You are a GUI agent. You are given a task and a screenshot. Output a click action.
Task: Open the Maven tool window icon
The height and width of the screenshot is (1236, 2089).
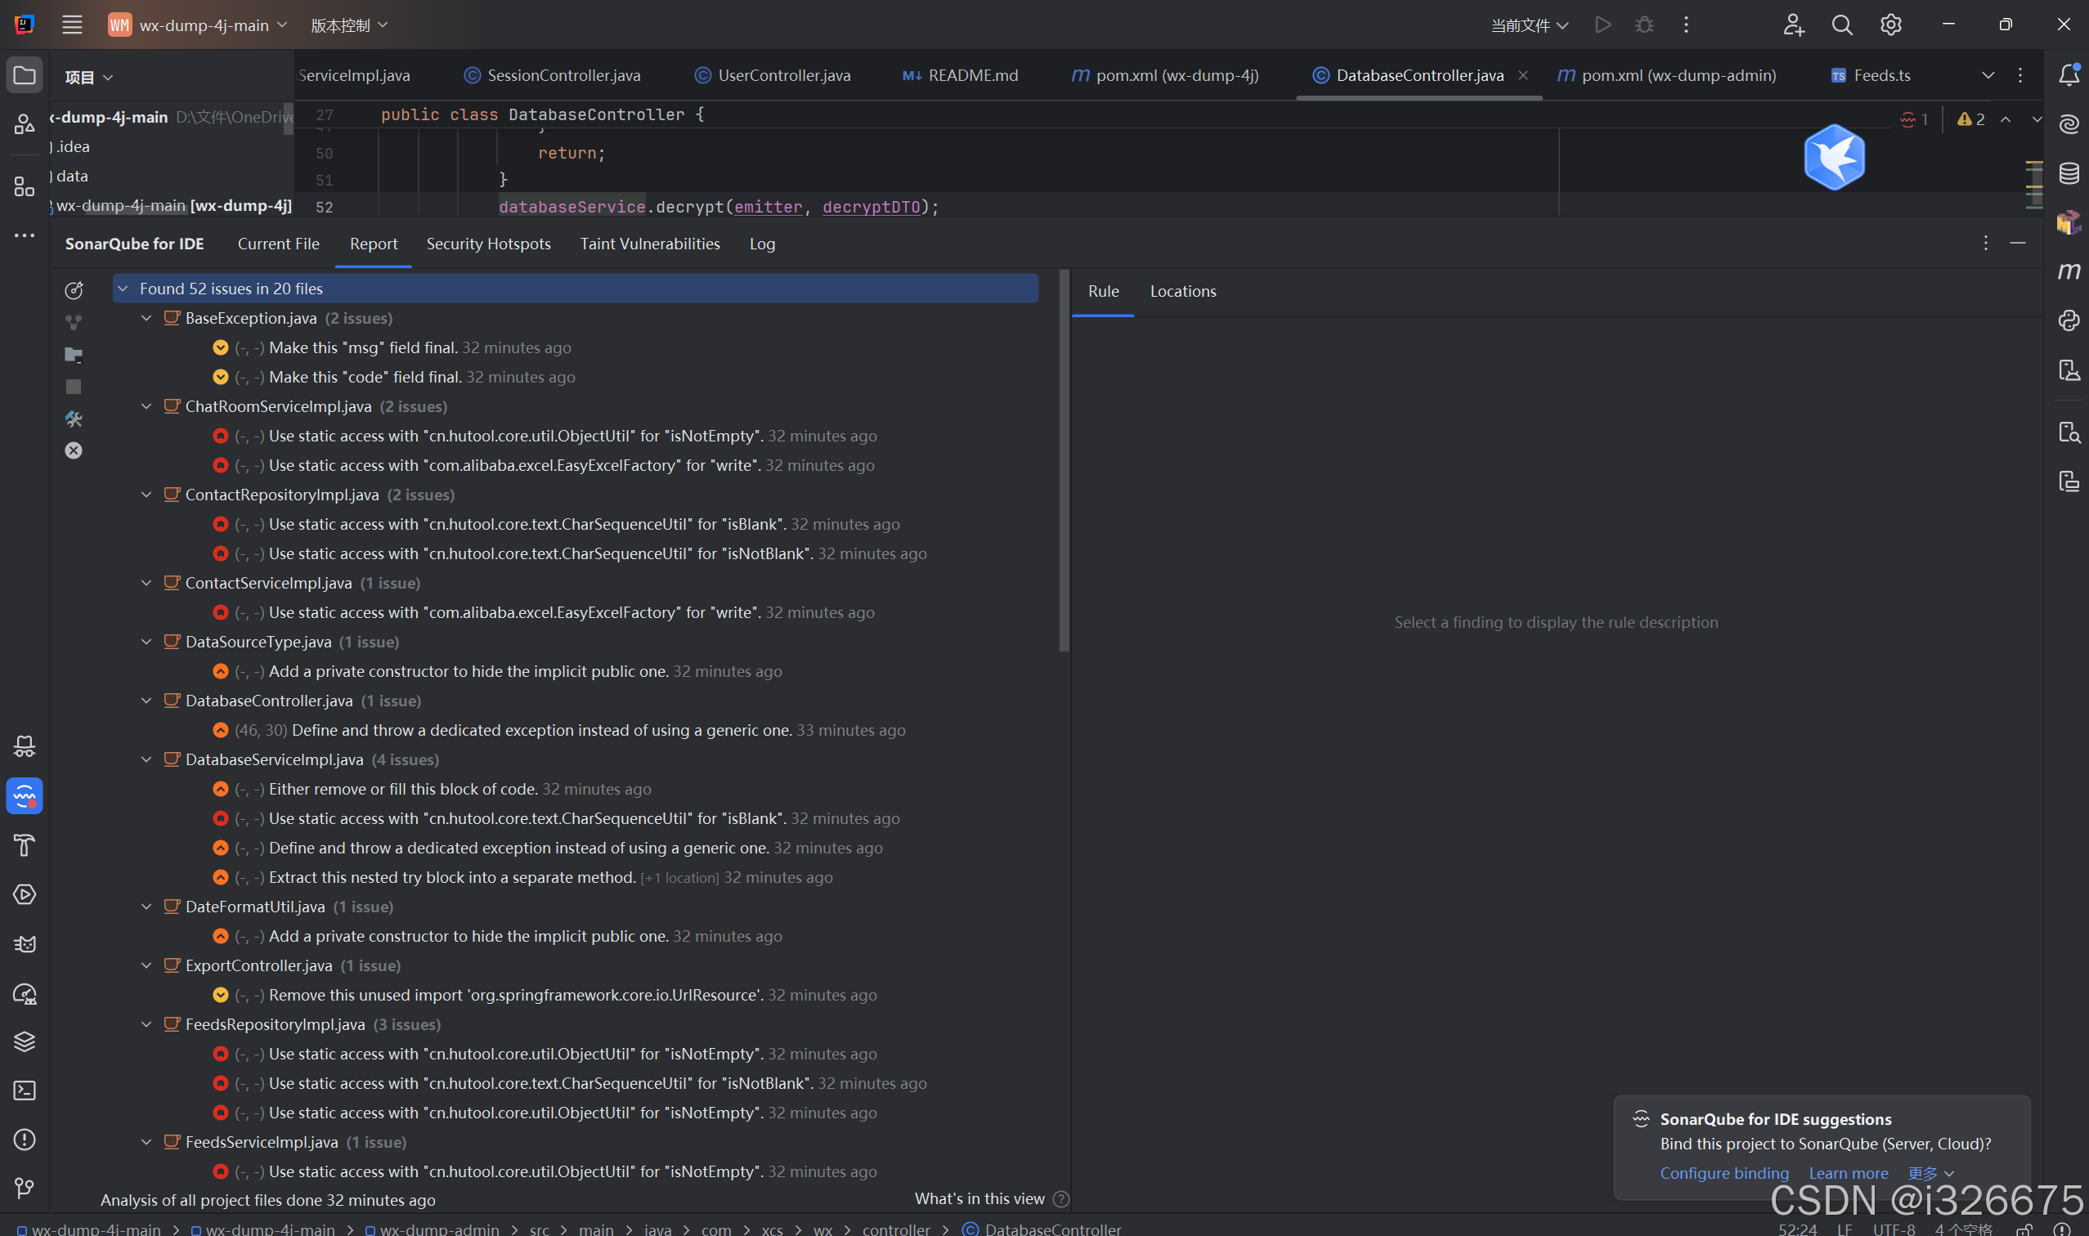[x=2069, y=271]
